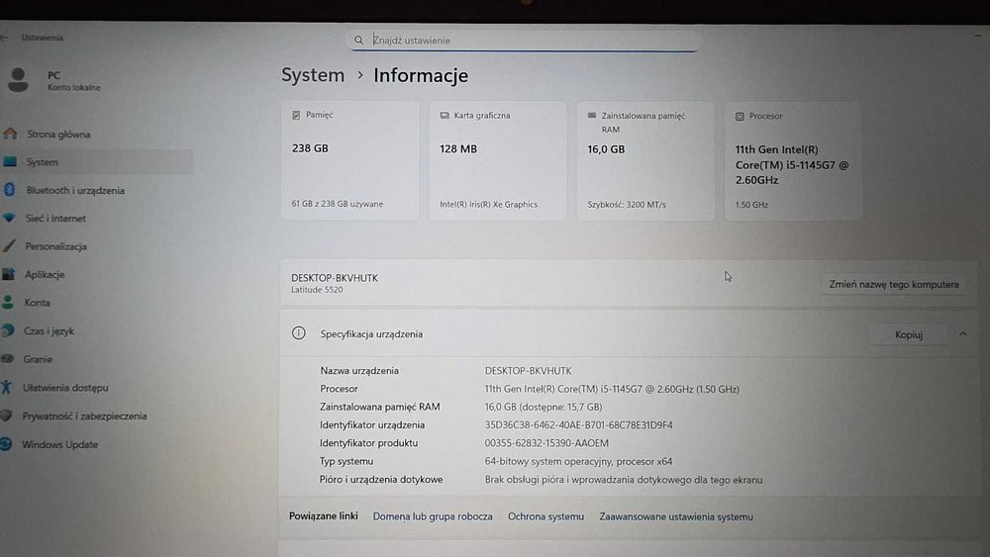Click the Wi-Fi icon beside Sieć i Internet
Viewport: 990px width, 557px height.
9,218
